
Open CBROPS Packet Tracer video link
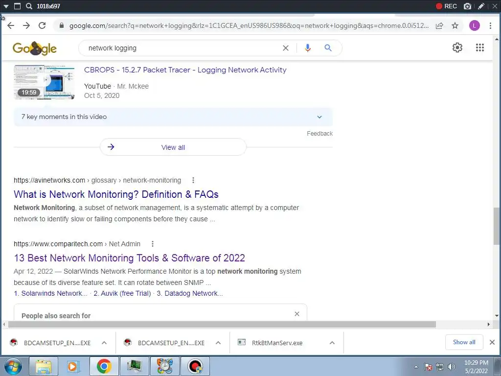point(185,70)
